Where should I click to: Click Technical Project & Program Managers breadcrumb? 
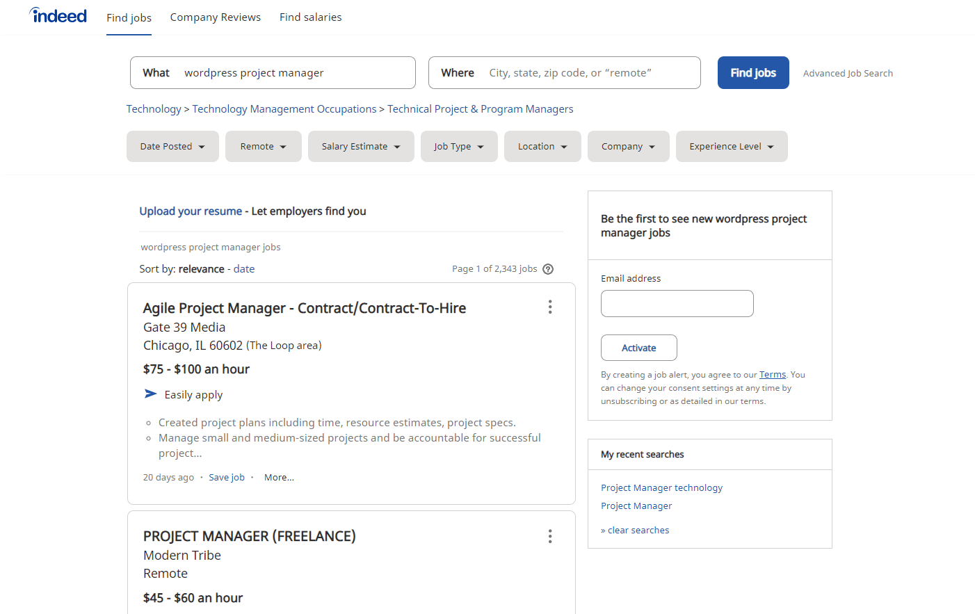[x=481, y=109]
